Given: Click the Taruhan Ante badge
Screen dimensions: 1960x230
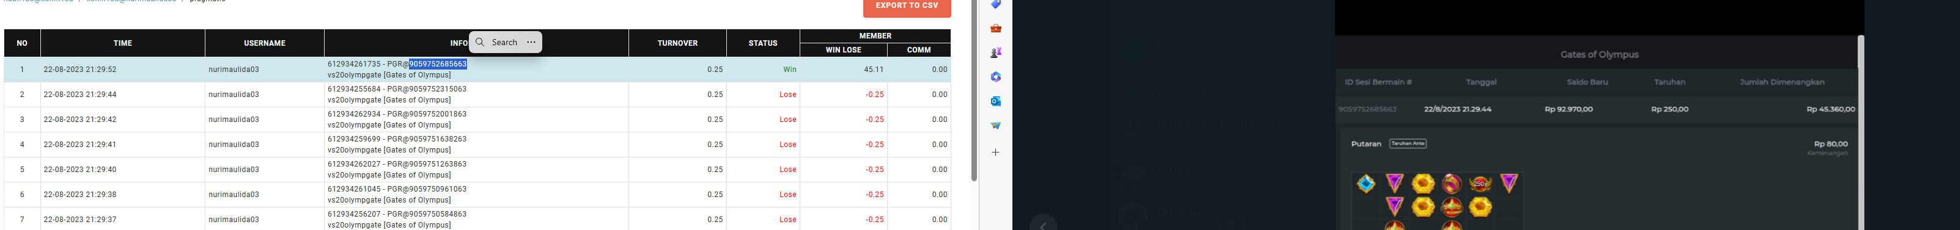Looking at the screenshot, I should coord(1407,143).
